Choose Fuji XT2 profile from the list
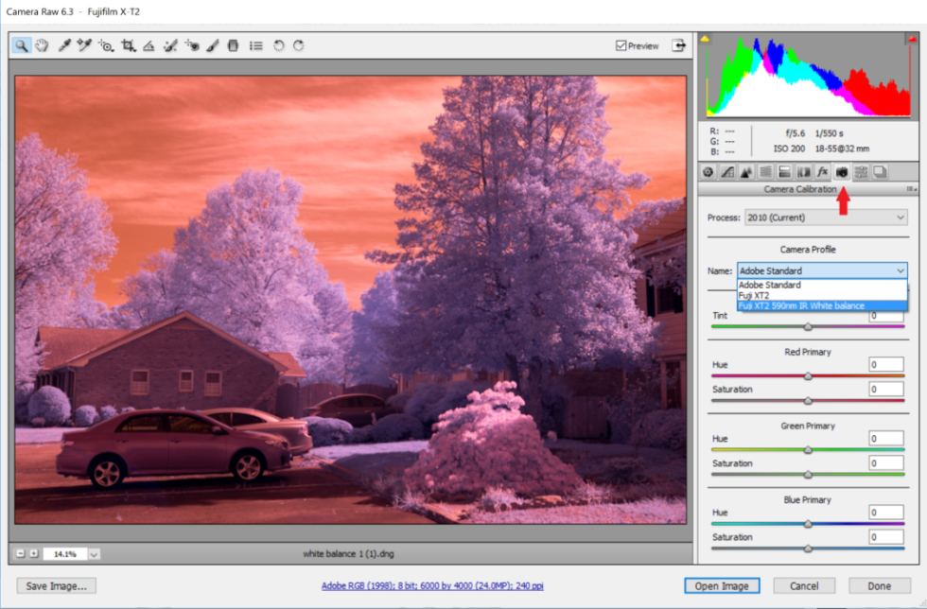927x609 pixels. (x=822, y=296)
